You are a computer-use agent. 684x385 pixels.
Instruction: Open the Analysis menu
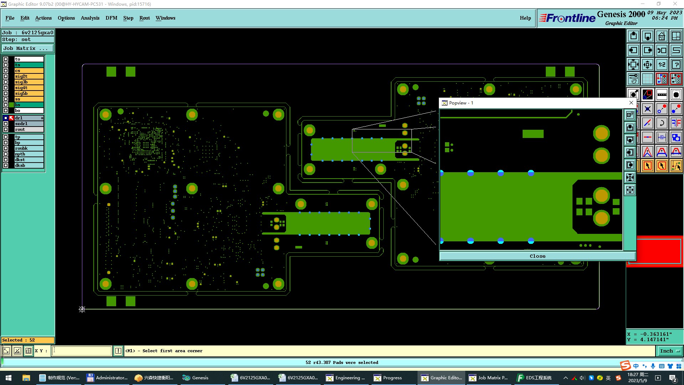pyautogui.click(x=90, y=18)
